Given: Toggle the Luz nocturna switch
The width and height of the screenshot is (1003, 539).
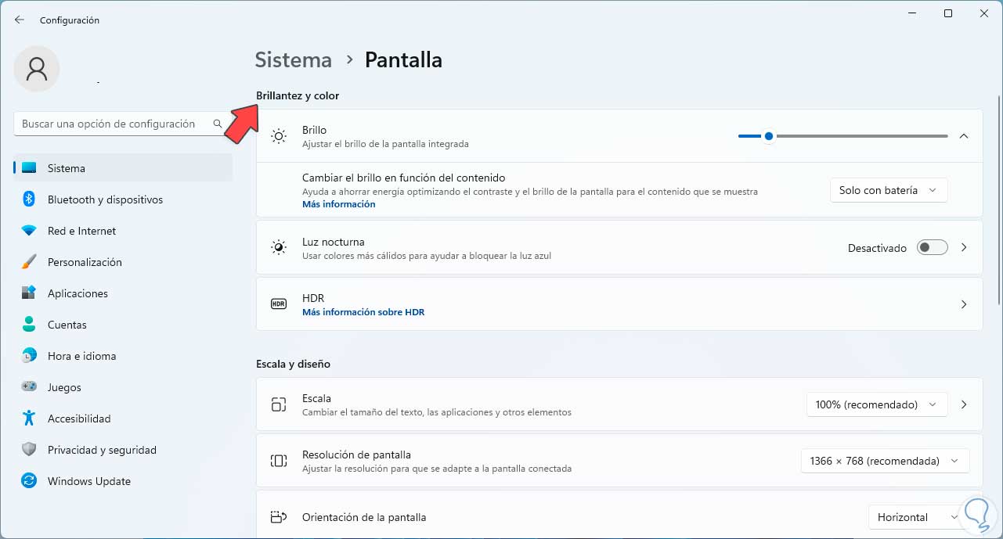Looking at the screenshot, I should [x=933, y=247].
